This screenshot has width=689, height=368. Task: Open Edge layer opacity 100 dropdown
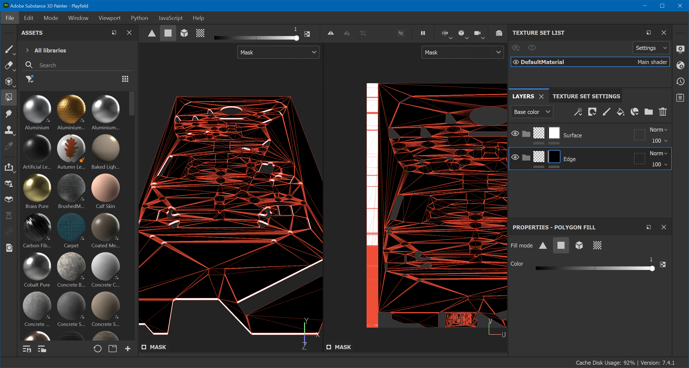(x=659, y=164)
